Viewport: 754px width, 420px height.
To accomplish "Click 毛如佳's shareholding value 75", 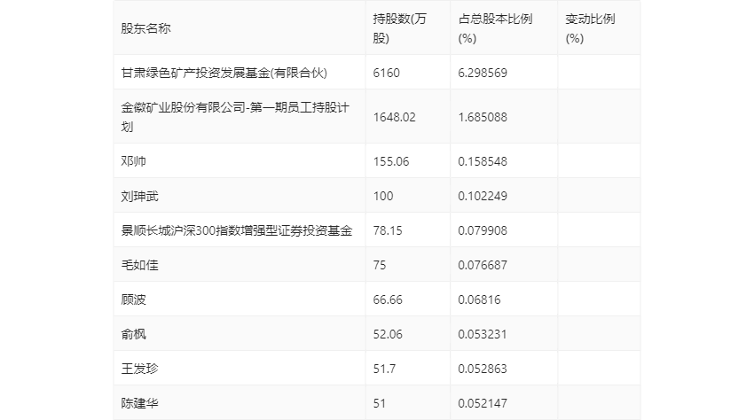I will pos(380,265).
